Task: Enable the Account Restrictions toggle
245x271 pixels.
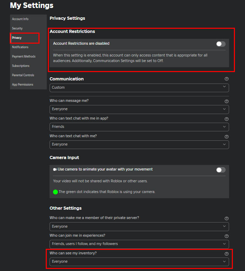Action: 220,44
